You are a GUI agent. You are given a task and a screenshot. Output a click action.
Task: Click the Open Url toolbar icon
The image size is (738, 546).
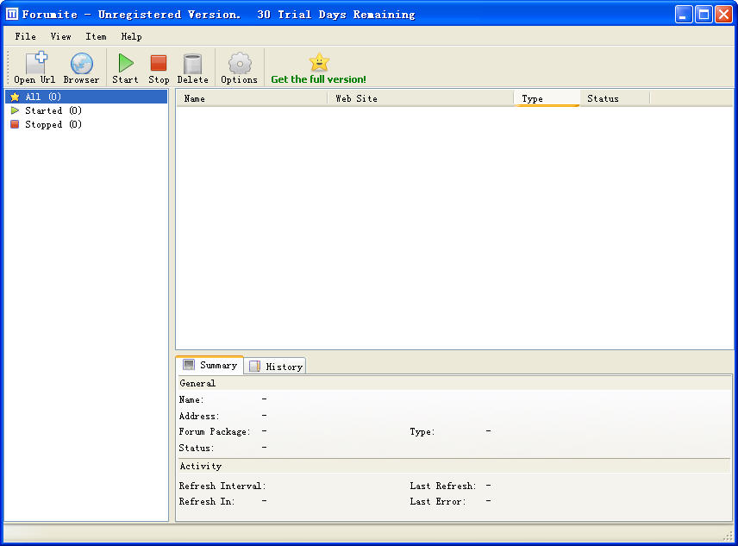(x=36, y=63)
